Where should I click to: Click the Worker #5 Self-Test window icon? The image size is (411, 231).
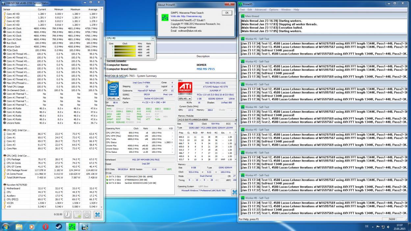click(243, 130)
